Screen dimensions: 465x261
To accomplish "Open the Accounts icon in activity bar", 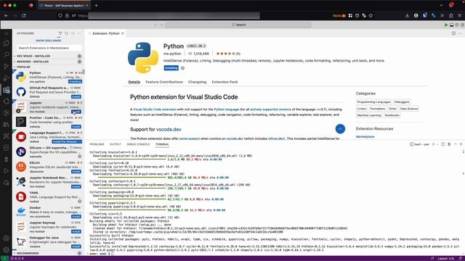I will [7, 239].
